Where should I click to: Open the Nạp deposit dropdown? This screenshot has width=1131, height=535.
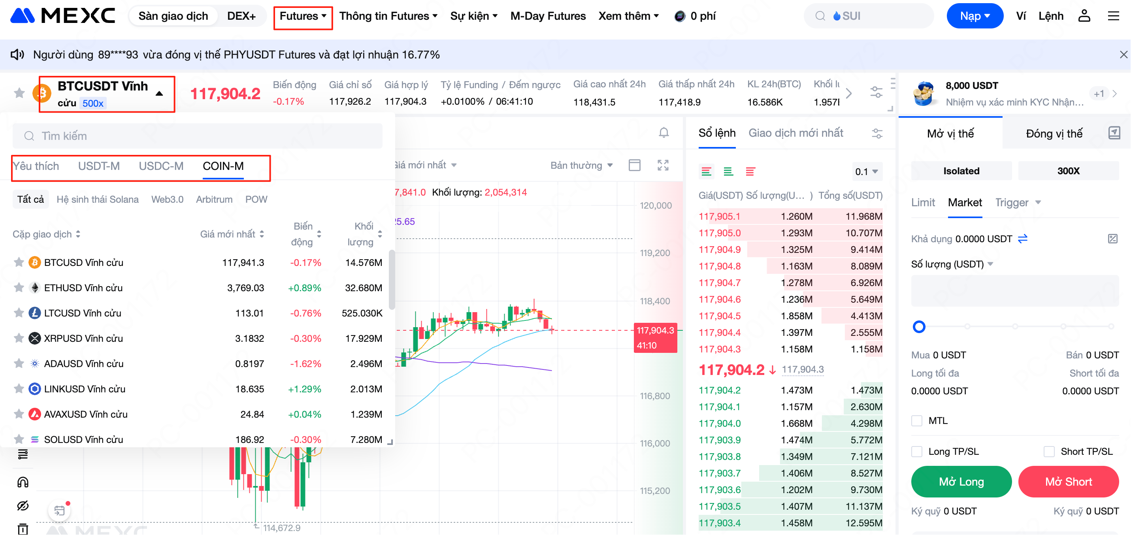tap(975, 16)
